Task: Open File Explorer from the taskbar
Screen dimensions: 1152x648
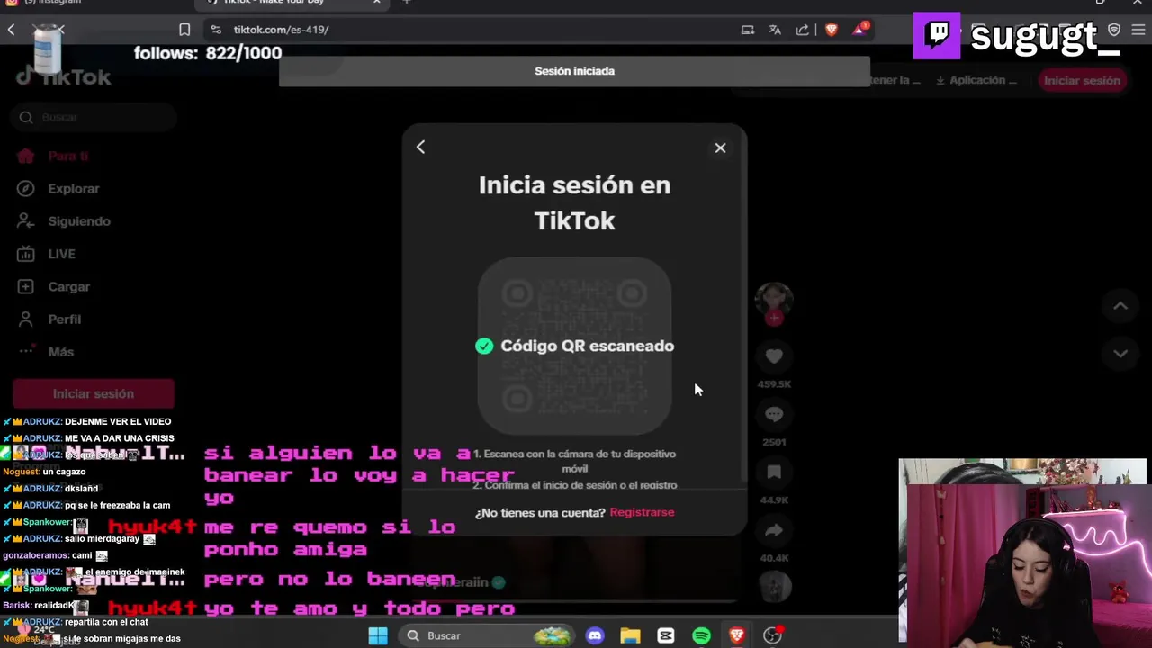Action: 630,635
